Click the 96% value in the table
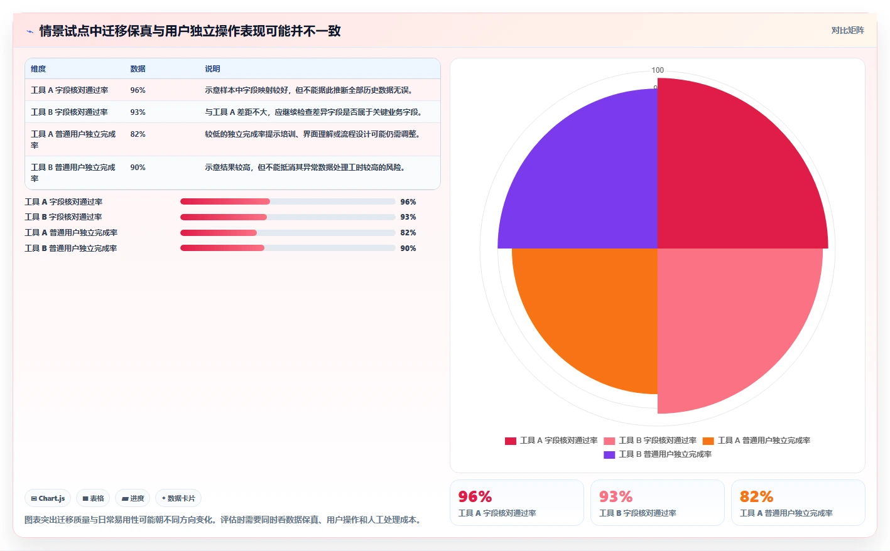The height and width of the screenshot is (551, 890). coord(138,90)
